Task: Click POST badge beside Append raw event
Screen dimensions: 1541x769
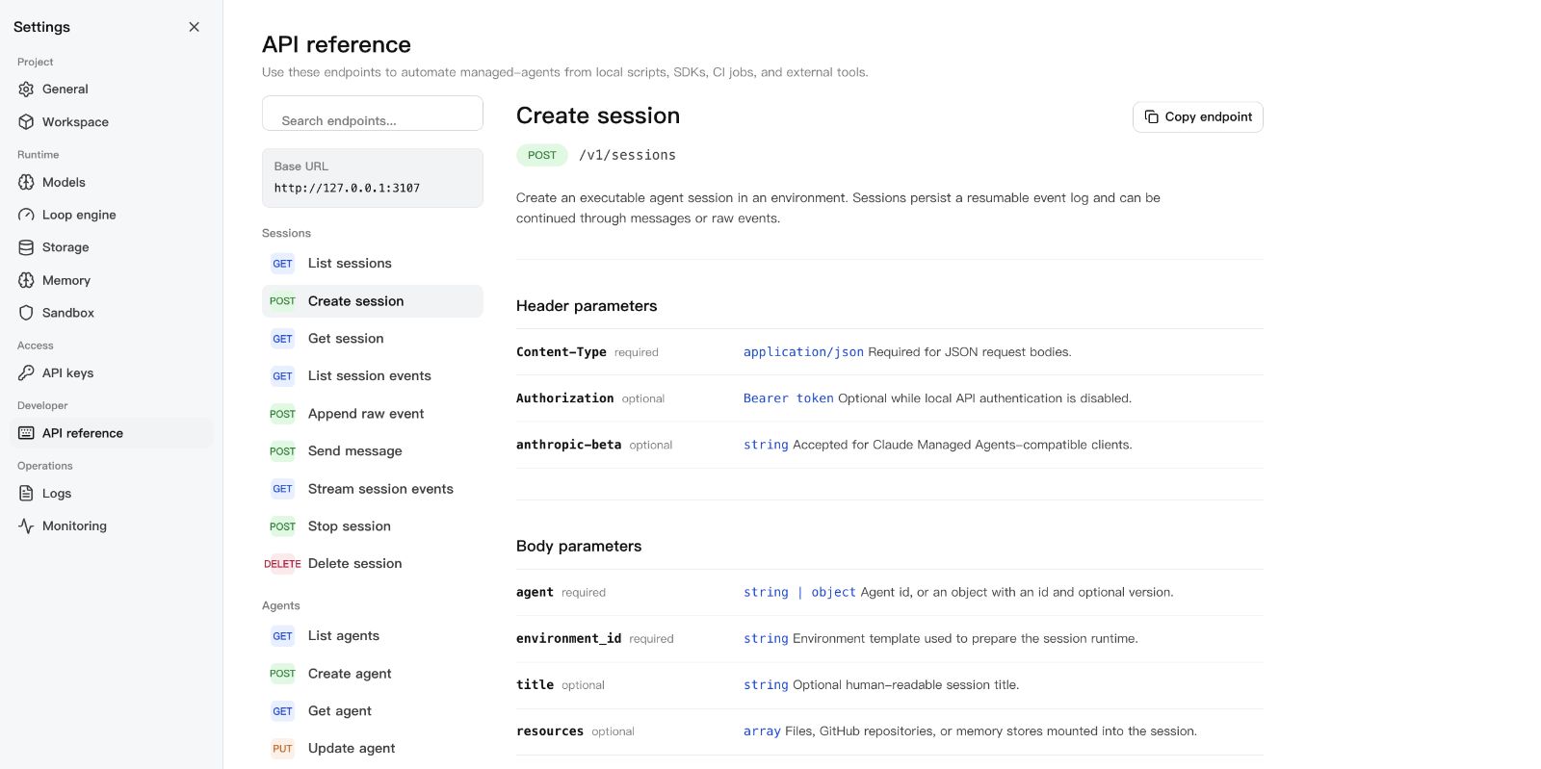Action: click(x=282, y=414)
